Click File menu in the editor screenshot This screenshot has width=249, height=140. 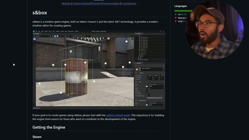pos(36,31)
